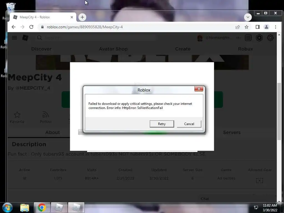Click the second Roblox taskbar icon
The height and width of the screenshot is (213, 284).
click(76, 207)
